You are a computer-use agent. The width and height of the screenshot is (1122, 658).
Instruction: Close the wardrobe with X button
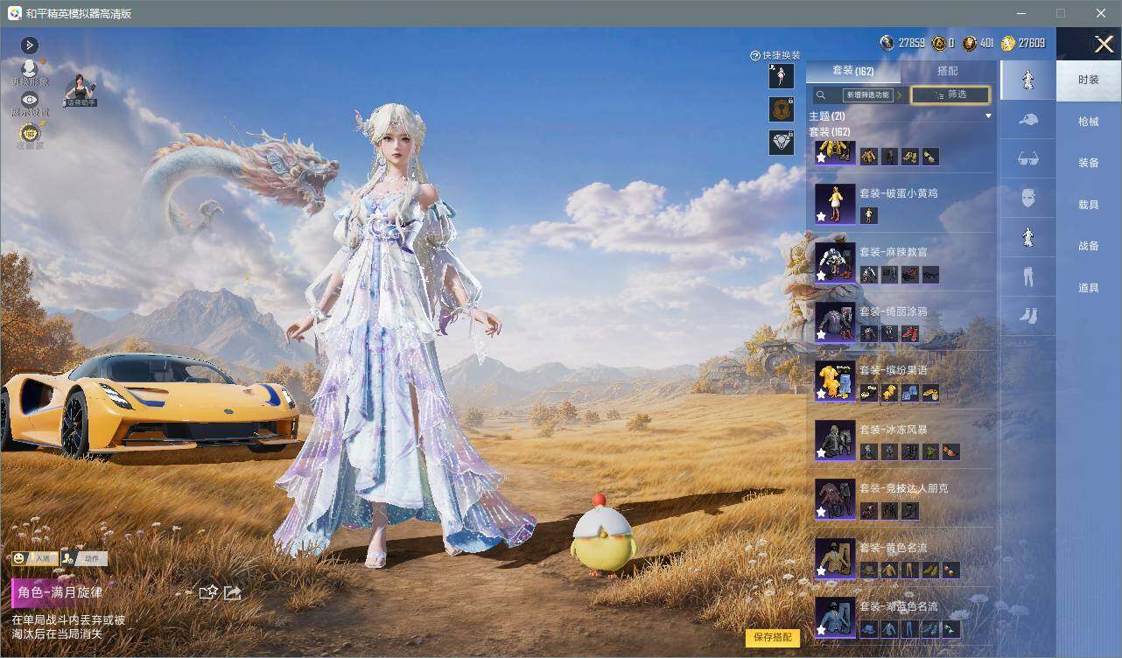1104,45
